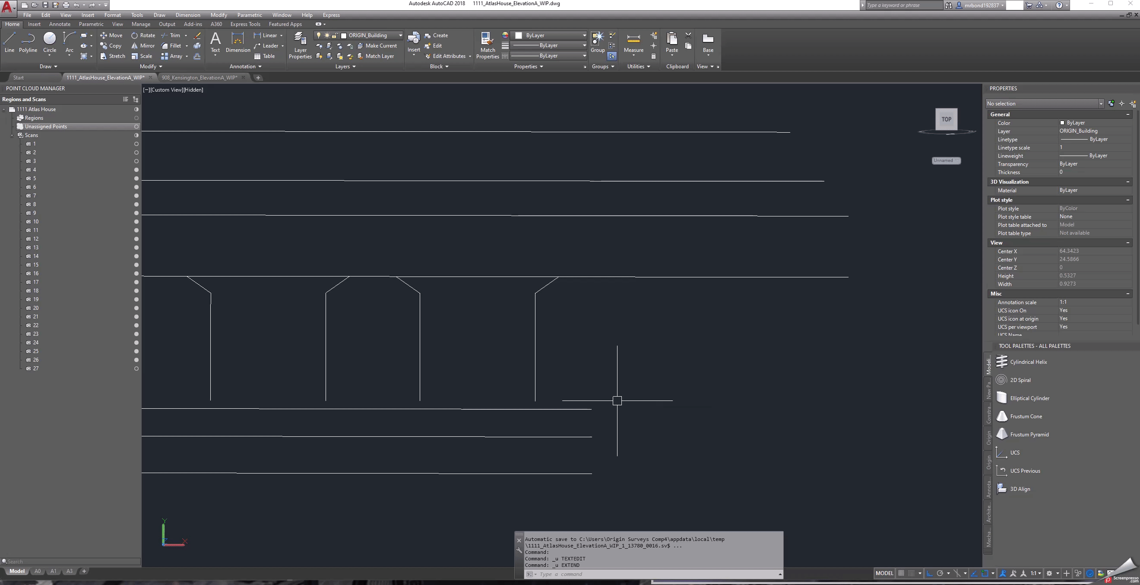Click the Dimension annotation tool
This screenshot has height=585, width=1140.
point(237,42)
